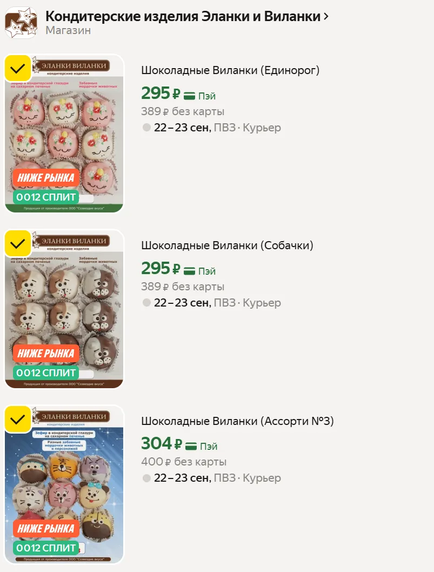This screenshot has width=434, height=572.
Task: Uncheck the Единорог product checkbox
Action: click(x=17, y=68)
